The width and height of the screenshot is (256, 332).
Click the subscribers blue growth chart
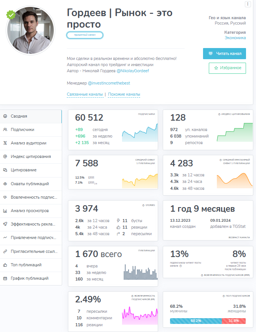click(x=140, y=133)
